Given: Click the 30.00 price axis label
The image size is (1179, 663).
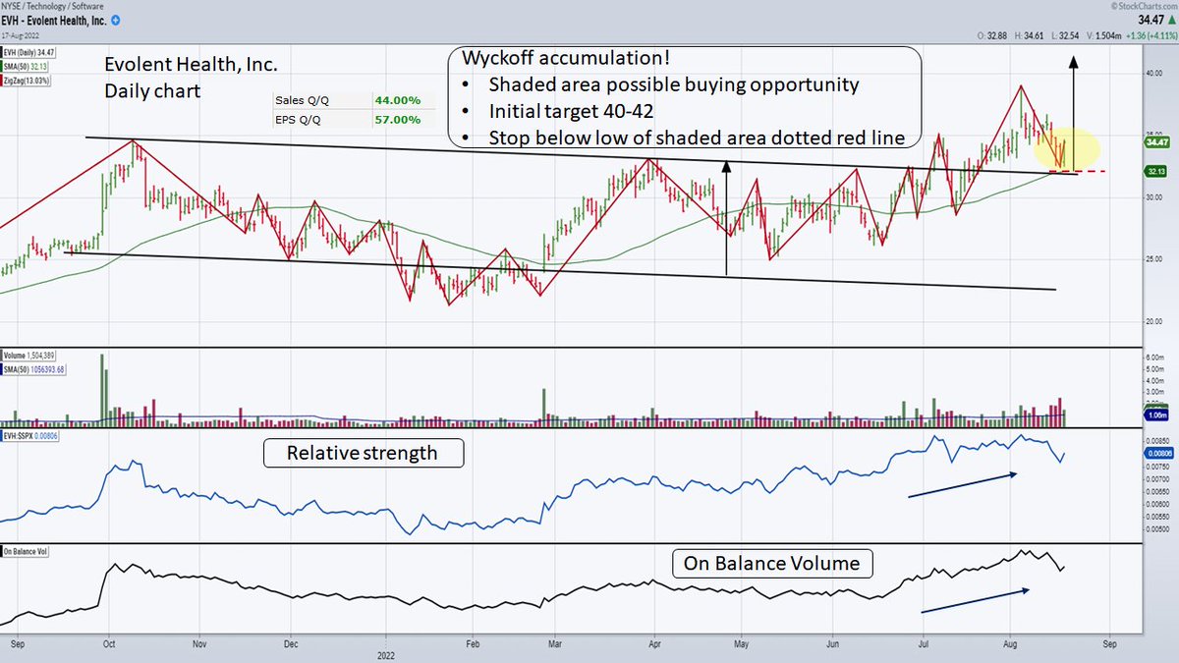Looking at the screenshot, I should click(1154, 197).
